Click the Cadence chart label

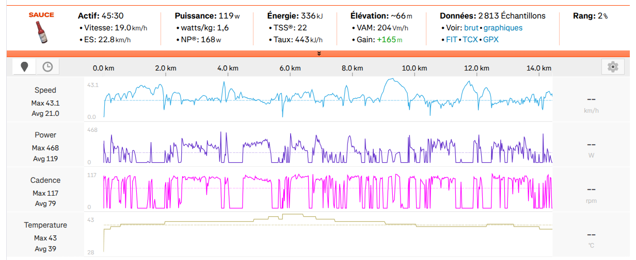click(x=45, y=180)
